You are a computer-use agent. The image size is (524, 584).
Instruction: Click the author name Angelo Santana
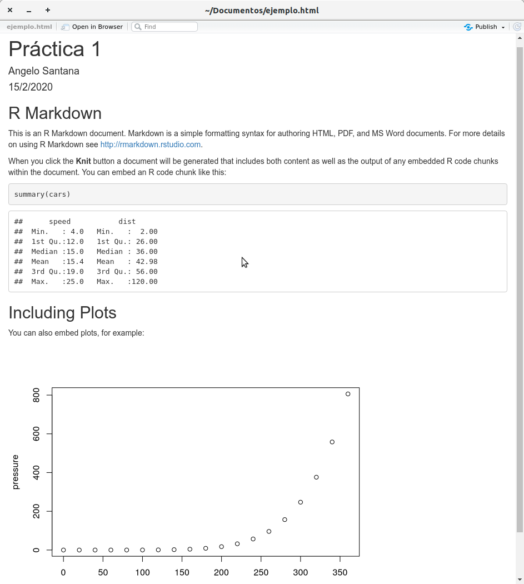pos(44,71)
